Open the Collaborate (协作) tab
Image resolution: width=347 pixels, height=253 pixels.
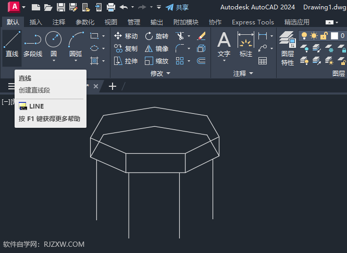click(215, 22)
